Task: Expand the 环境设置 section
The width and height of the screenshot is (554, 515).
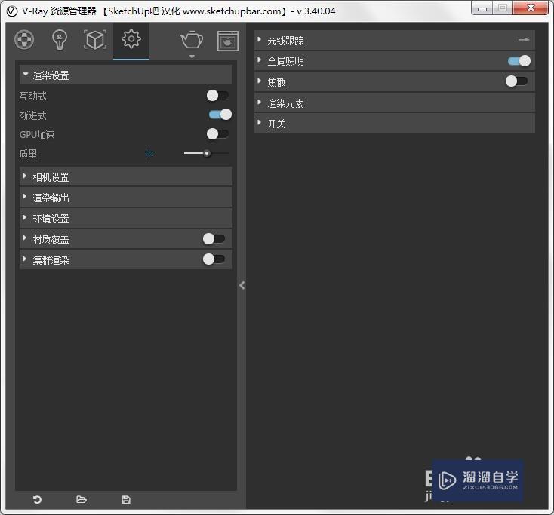Action: 126,218
